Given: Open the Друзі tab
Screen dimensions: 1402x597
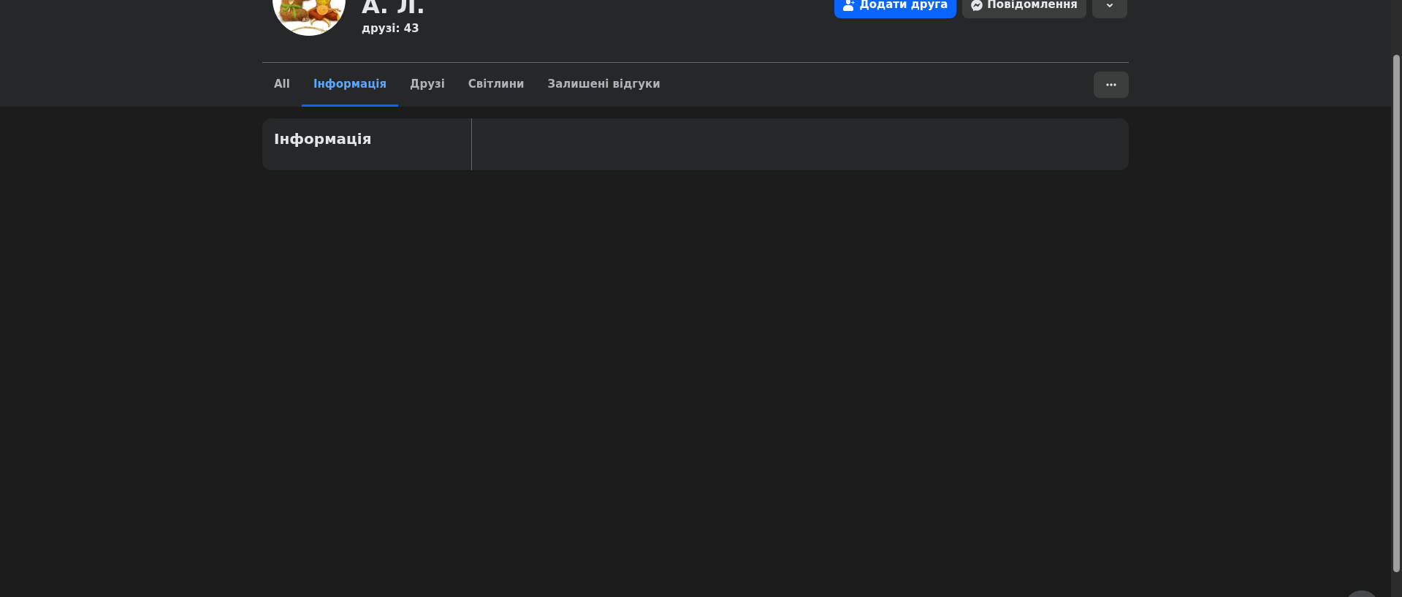Looking at the screenshot, I should click(x=427, y=84).
